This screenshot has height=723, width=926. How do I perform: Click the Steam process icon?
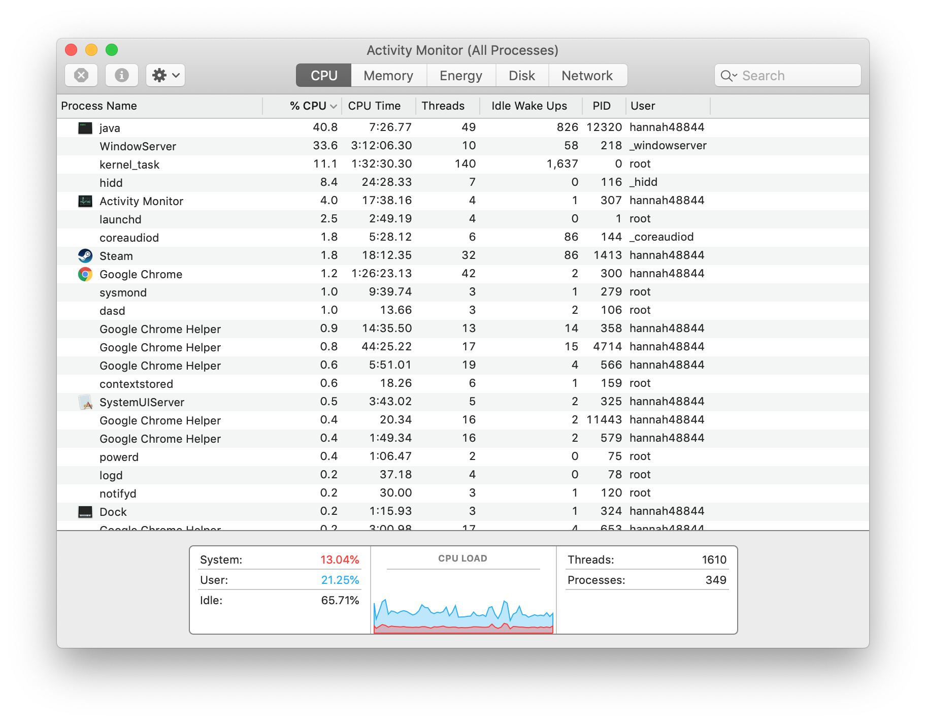(x=85, y=256)
